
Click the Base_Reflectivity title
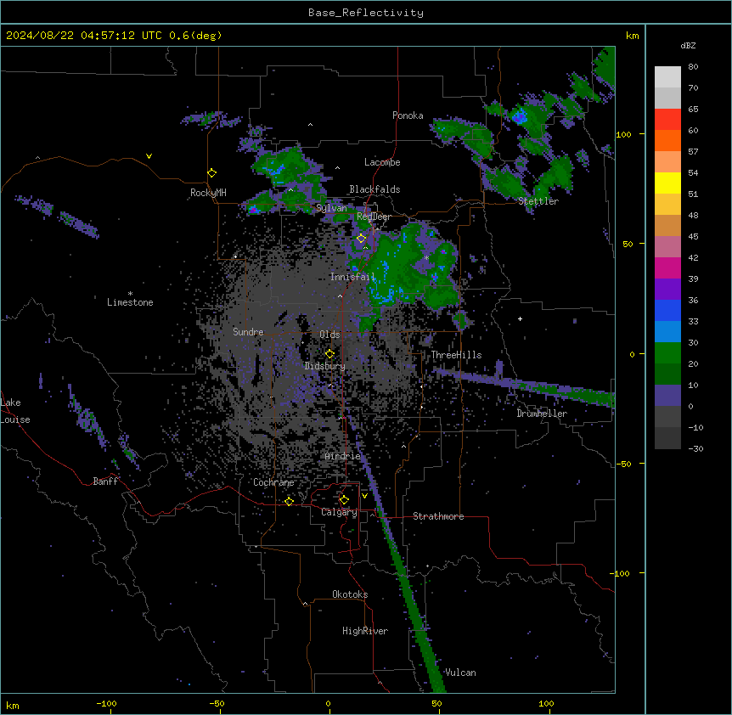366,13
